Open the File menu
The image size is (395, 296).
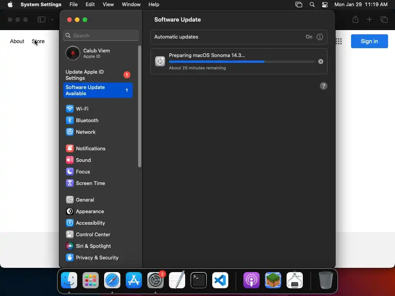(74, 5)
